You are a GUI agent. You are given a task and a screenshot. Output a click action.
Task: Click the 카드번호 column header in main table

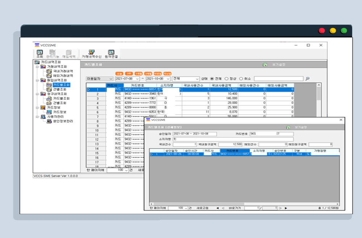[140, 85]
